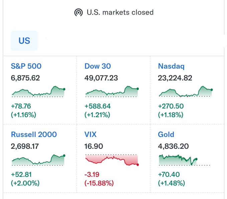Open the Russell 2000 index link

click(34, 134)
